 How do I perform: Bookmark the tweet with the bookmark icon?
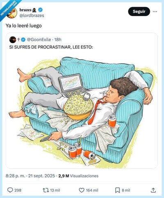117,190
